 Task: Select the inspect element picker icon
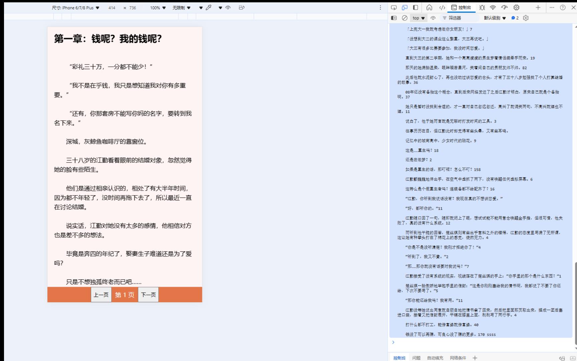[x=394, y=8]
